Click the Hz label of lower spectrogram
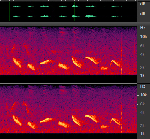 tap(143, 86)
